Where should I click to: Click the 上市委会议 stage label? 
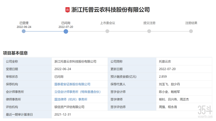coord(107,23)
